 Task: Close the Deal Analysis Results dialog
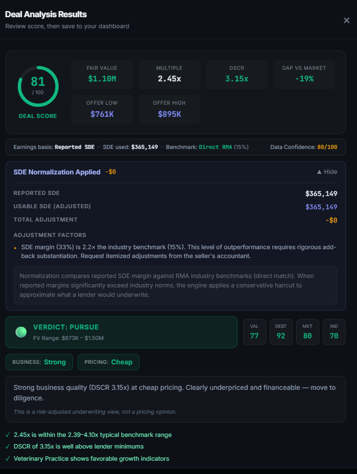pyautogui.click(x=346, y=20)
